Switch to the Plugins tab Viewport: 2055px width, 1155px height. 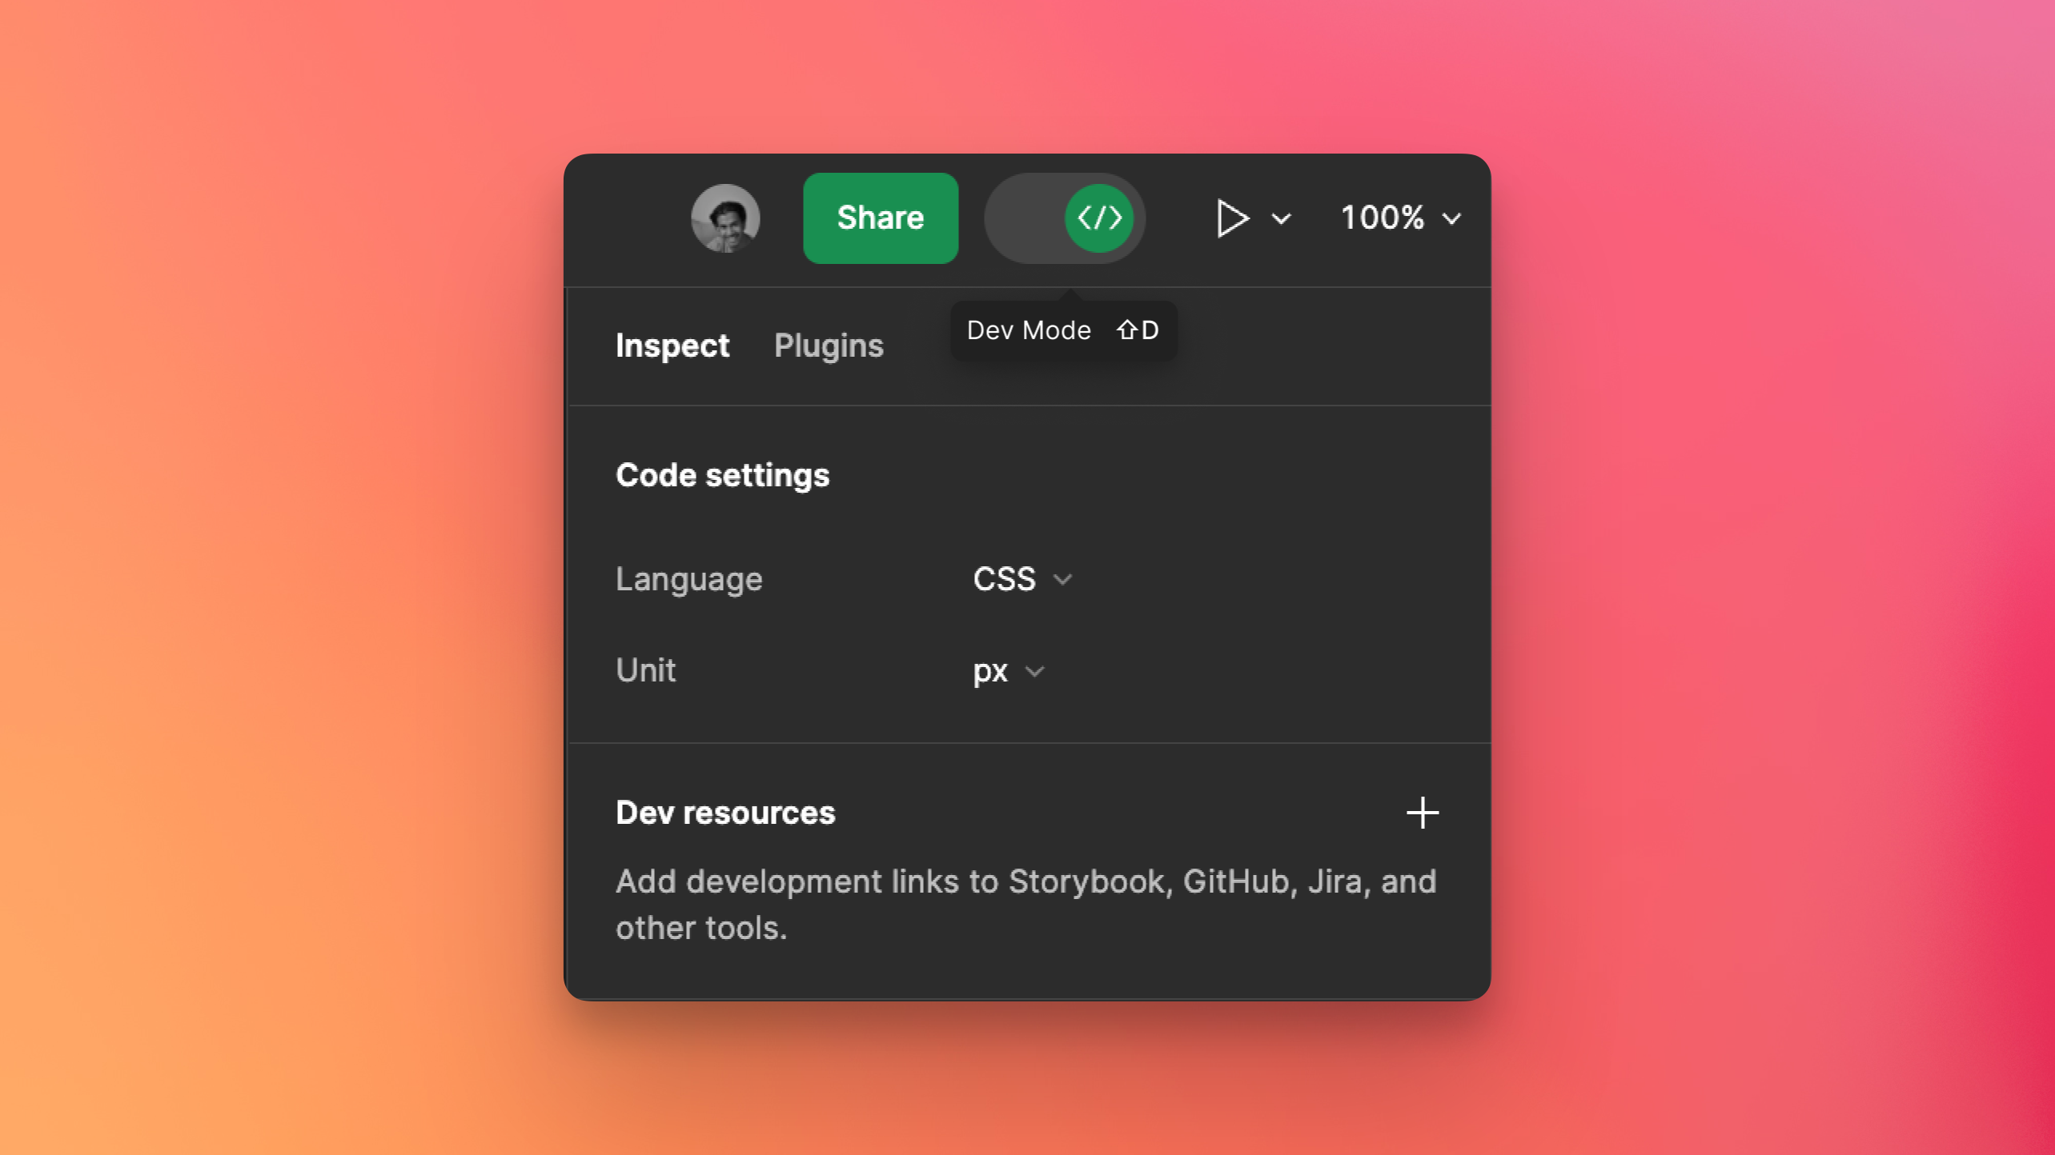coord(829,346)
